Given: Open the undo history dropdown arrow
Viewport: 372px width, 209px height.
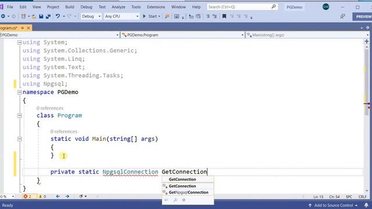Looking at the screenshot, I should pos(63,16).
